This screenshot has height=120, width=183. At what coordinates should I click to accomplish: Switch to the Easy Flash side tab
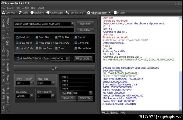tap(3, 94)
